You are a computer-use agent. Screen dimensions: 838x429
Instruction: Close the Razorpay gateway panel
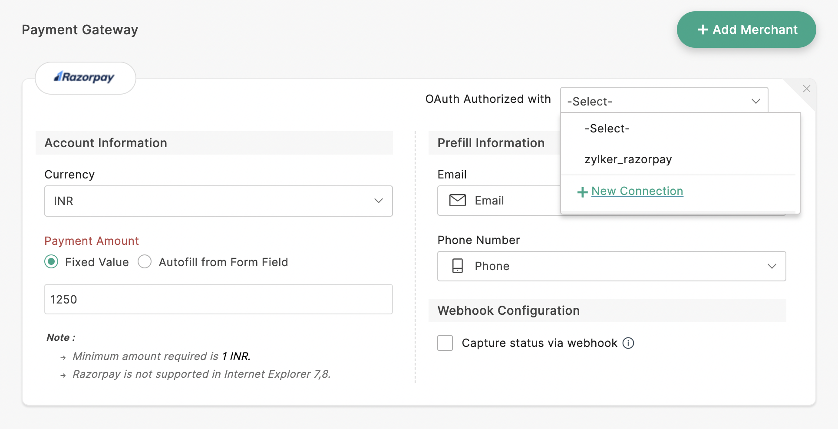point(807,89)
